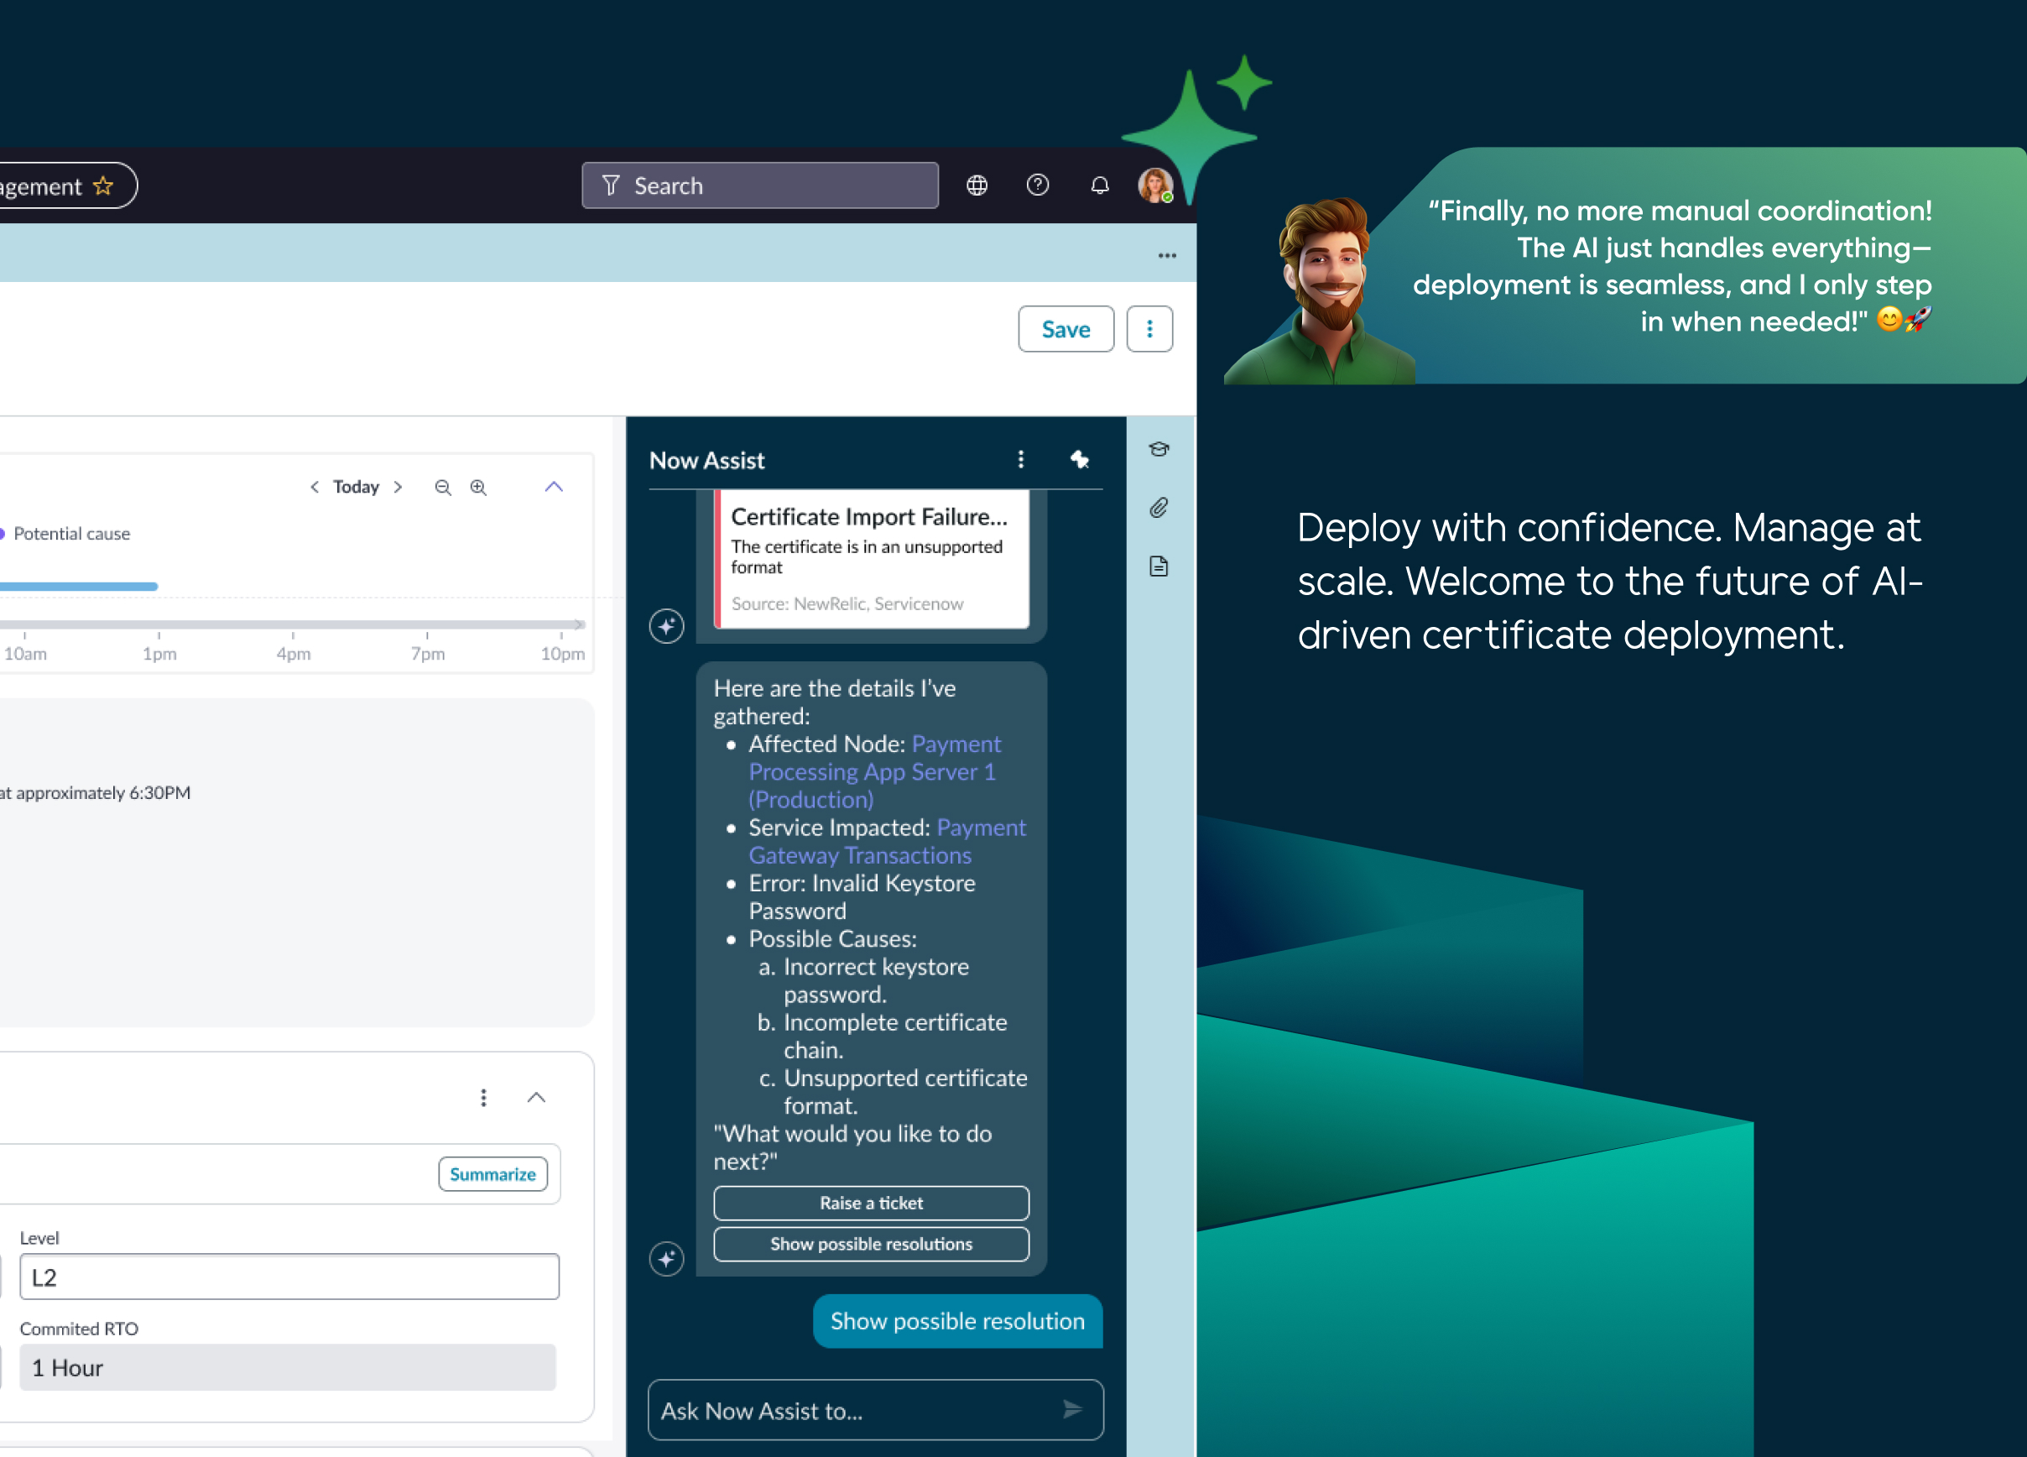The image size is (2027, 1457).
Task: Go to previous day in timeline
Action: [315, 487]
